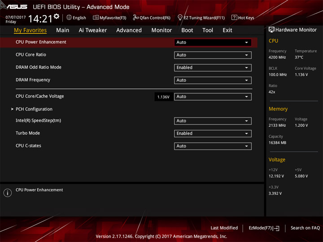Switch to the Main tab
Image resolution: width=323 pixels, height=242 pixels.
coord(63,30)
